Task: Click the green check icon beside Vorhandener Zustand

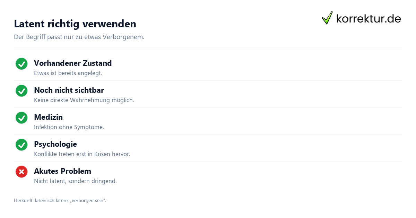Action: pos(21,64)
